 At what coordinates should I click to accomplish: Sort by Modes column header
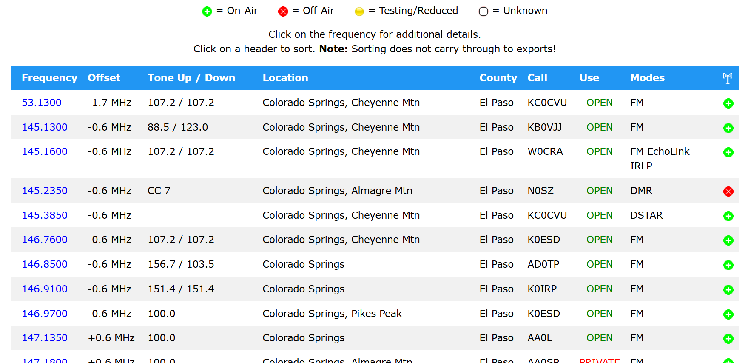(x=647, y=78)
